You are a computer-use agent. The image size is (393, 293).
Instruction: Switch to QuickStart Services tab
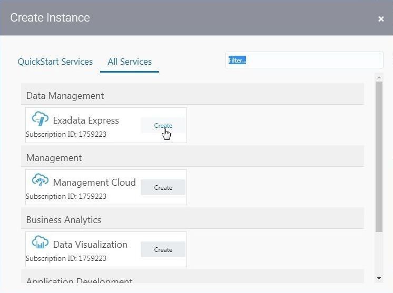tap(55, 62)
